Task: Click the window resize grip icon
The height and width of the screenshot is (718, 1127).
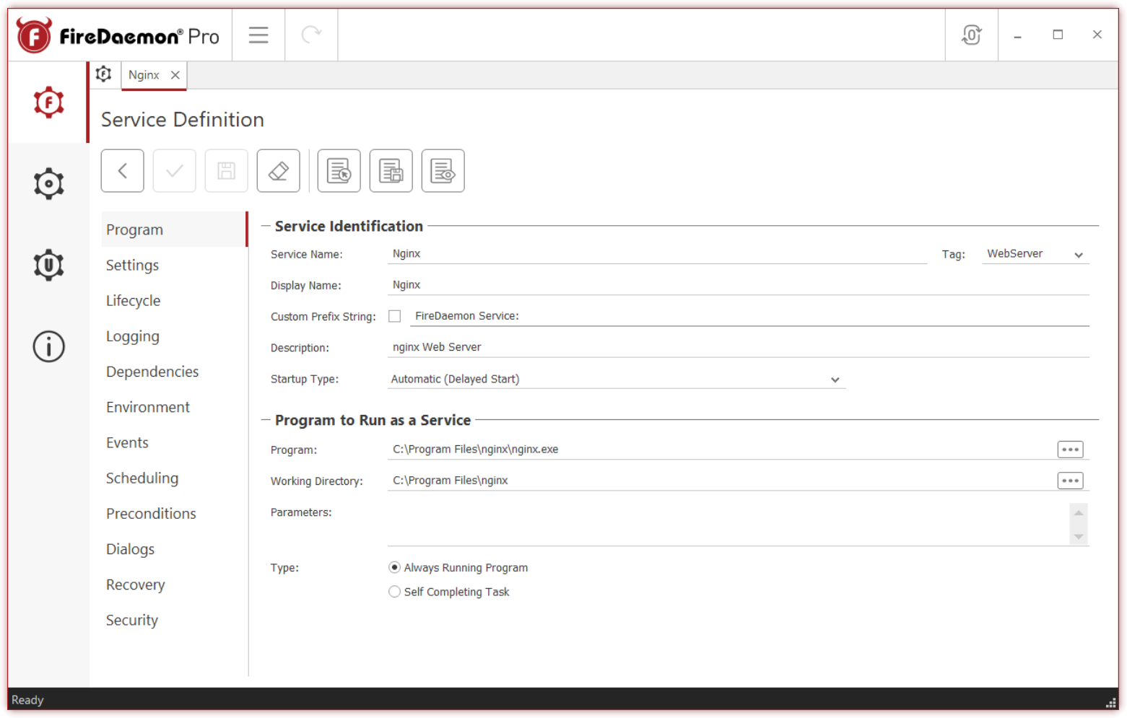Action: point(1111,702)
